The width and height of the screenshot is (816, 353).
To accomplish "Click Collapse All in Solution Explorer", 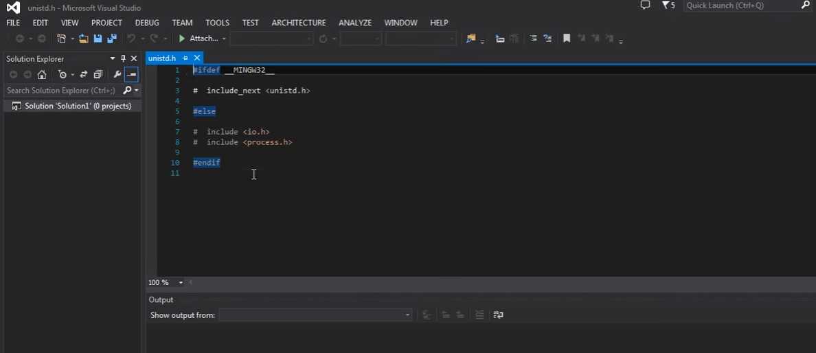I will 98,75.
